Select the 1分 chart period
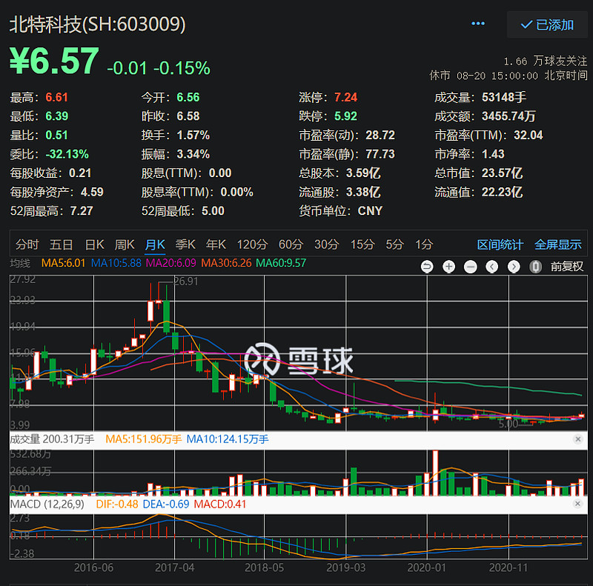This screenshot has width=593, height=586. (424, 244)
